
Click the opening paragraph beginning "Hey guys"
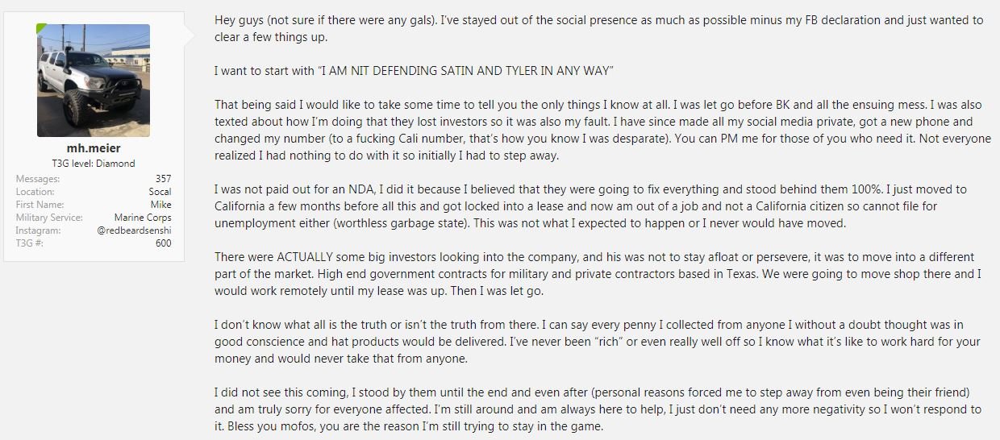pos(598,29)
